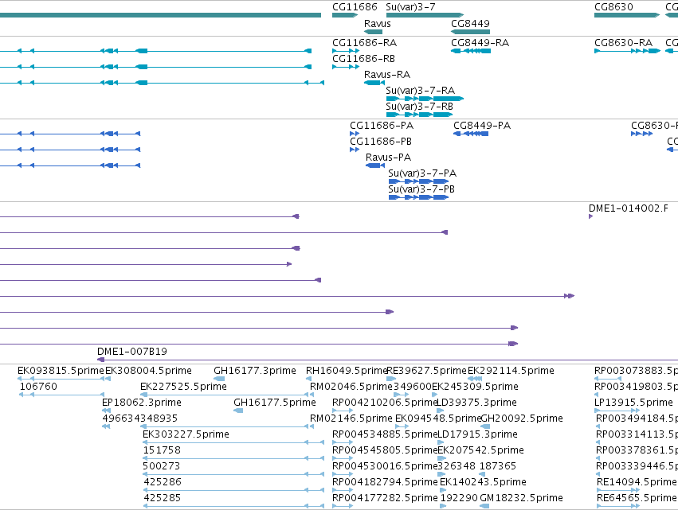This screenshot has height=510, width=678.
Task: Select transcript label CG11686-RB
Action: click(363, 59)
